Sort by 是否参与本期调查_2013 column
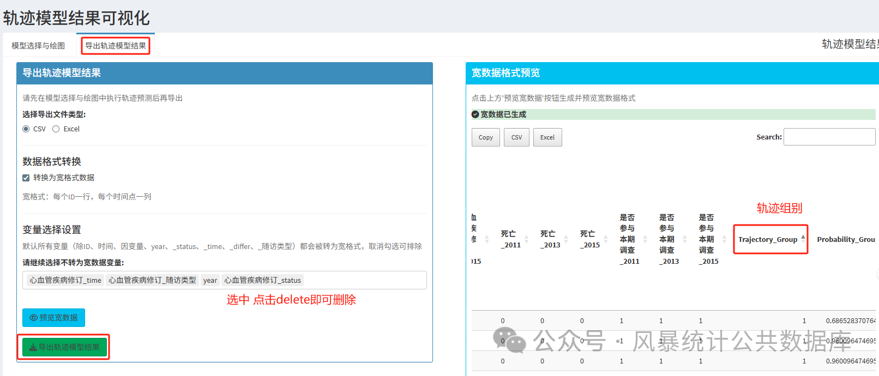Image resolution: width=879 pixels, height=376 pixels. click(x=670, y=239)
